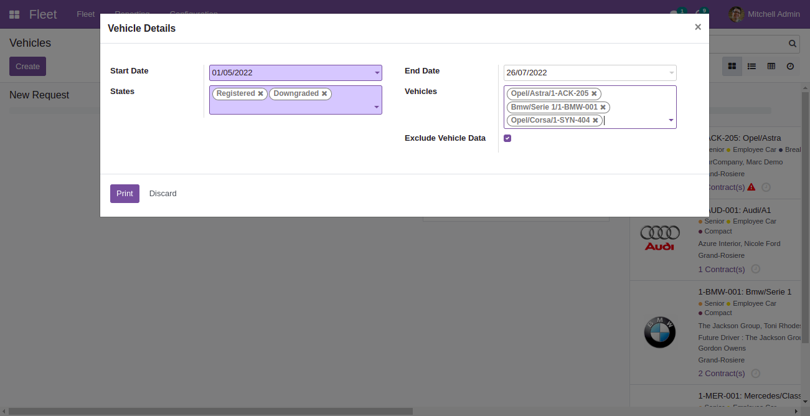Click the horizontal scrollbar at the bottom

coord(210,411)
